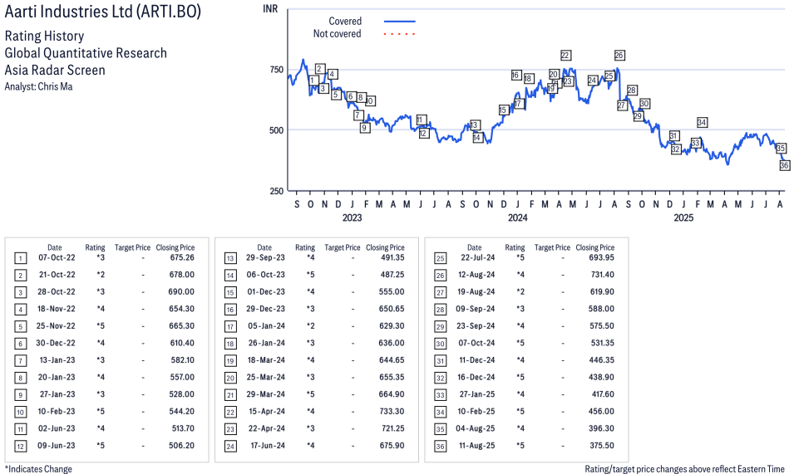
Task: Click the 16-Dec-24 date cell
Action: [476, 377]
